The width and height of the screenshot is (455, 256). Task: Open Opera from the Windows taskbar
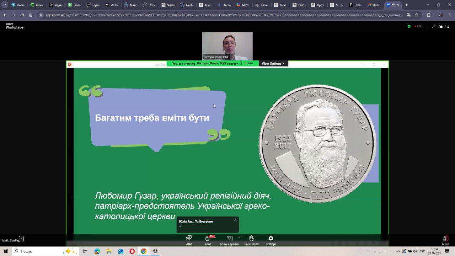point(132,251)
